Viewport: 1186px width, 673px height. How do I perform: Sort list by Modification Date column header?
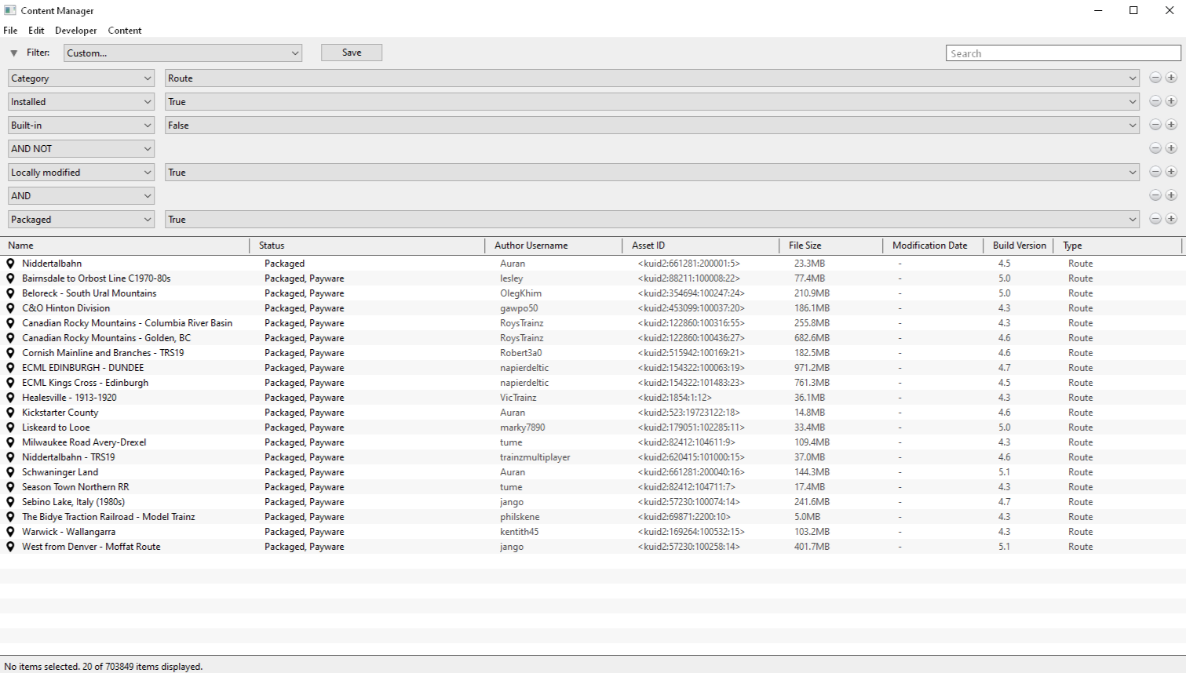[x=932, y=246]
